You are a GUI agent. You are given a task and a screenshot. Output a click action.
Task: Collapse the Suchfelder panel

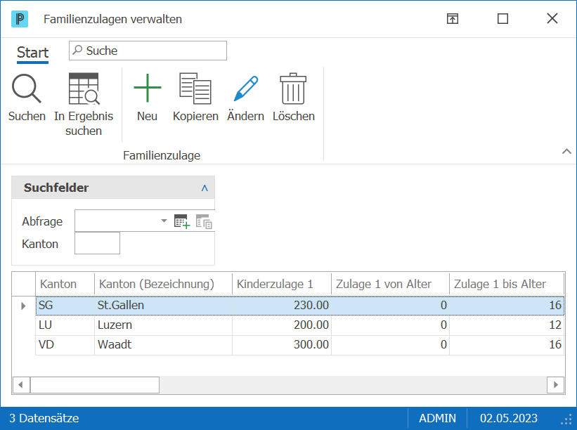[205, 188]
